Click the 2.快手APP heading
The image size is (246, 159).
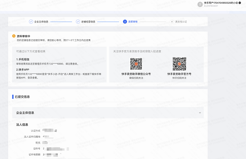[23, 69]
